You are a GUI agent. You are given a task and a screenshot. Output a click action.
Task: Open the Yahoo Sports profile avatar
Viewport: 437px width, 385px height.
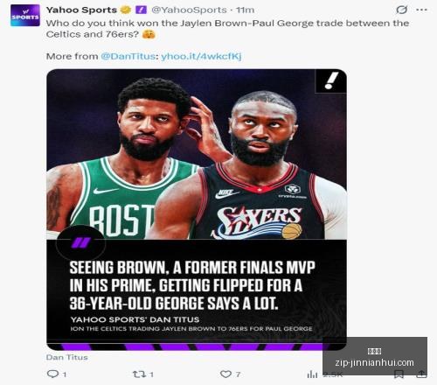coord(25,16)
